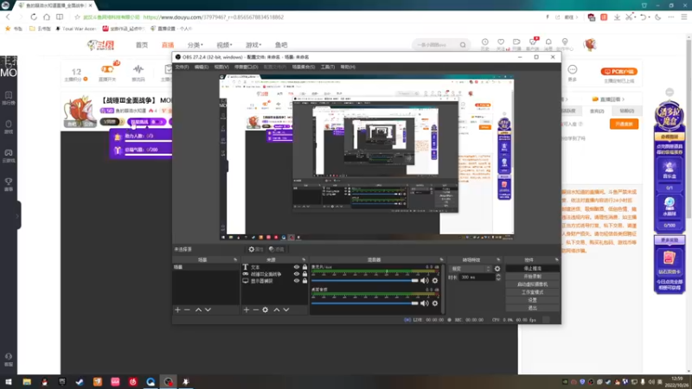Click 启动虚拟摄像机 virtual camera button
The image size is (692, 389).
tap(532, 284)
